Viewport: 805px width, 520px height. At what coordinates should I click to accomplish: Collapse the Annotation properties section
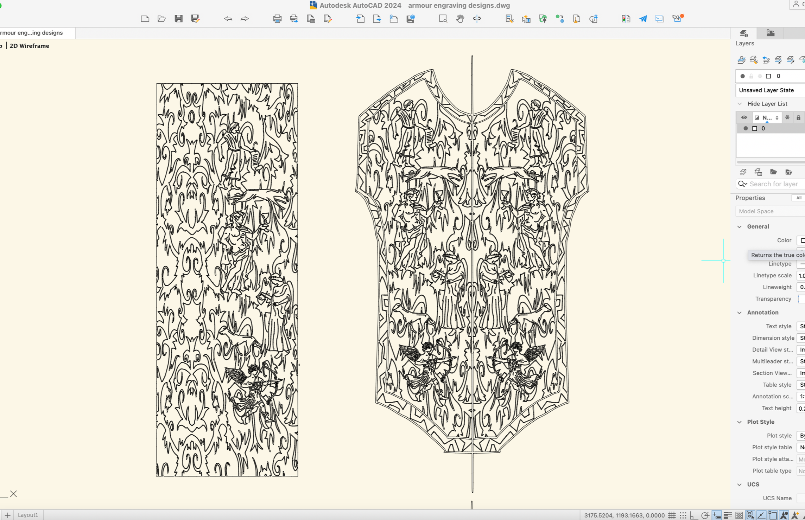[740, 313]
